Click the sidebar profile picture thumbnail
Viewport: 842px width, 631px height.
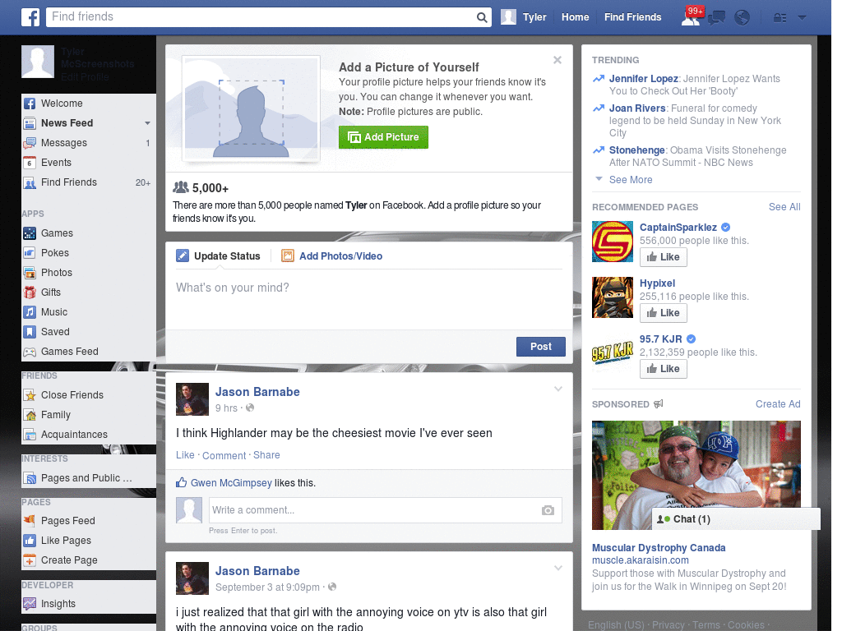click(38, 62)
